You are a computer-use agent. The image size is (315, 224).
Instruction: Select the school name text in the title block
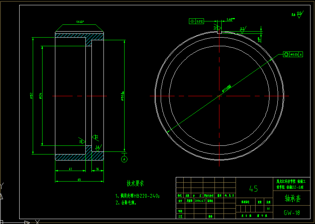(x=291, y=184)
